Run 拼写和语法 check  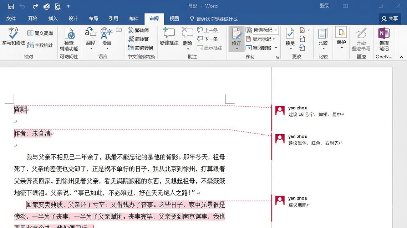13,36
